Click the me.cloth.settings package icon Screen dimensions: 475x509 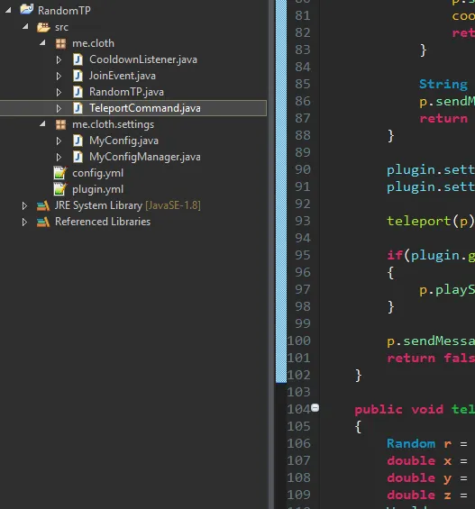60,124
